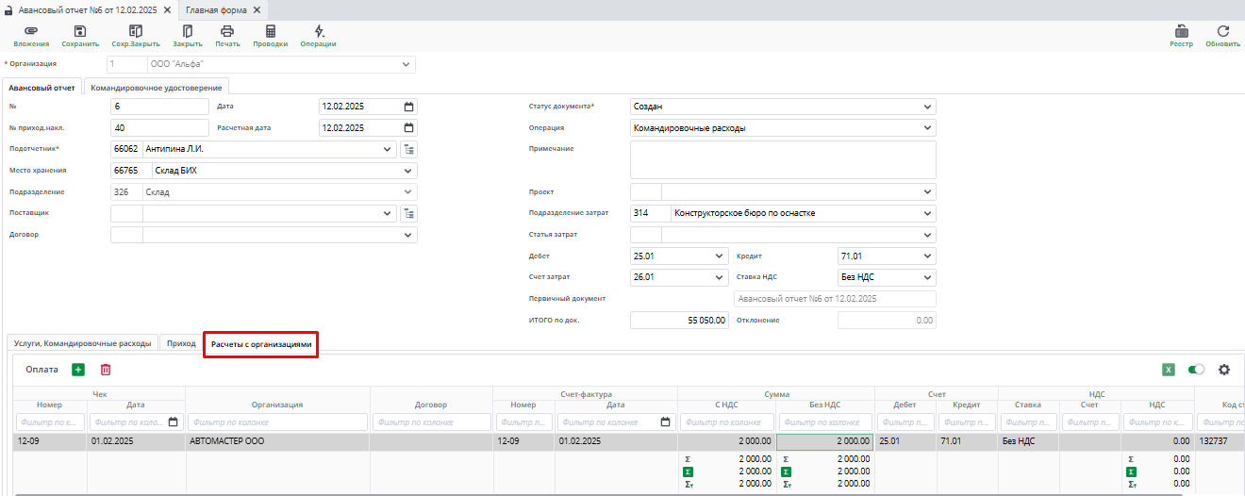Switch to Командировочное удостоверение tab
This screenshot has width=1245, height=496.
(x=157, y=88)
